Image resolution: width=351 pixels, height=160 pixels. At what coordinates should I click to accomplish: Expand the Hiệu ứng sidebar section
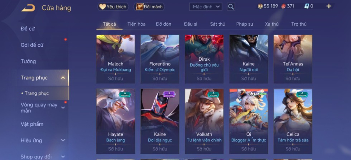63,140
